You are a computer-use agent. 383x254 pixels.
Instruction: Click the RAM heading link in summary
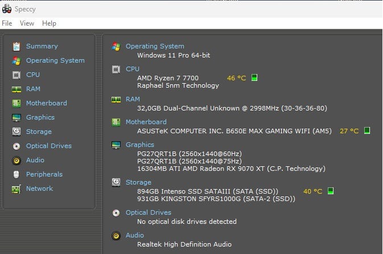pos(133,99)
